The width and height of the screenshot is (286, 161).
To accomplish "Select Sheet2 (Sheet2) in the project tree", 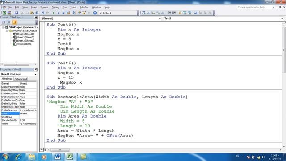I will (x=25, y=37).
